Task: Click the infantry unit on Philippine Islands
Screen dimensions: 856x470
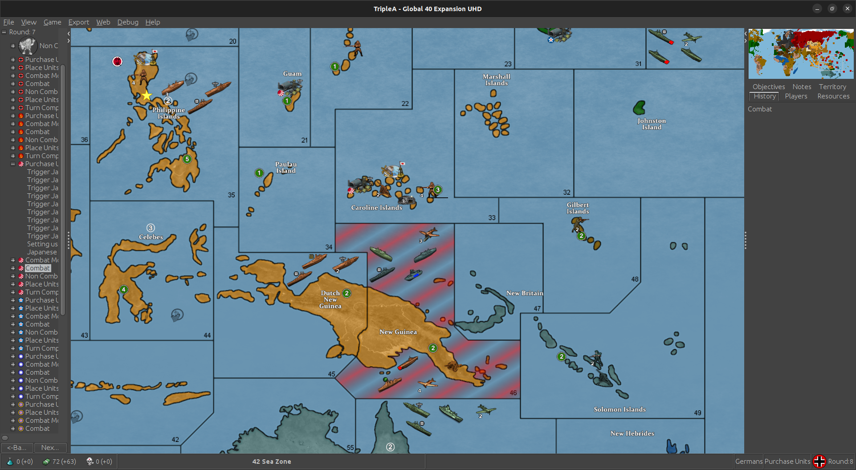Action: (x=142, y=78)
